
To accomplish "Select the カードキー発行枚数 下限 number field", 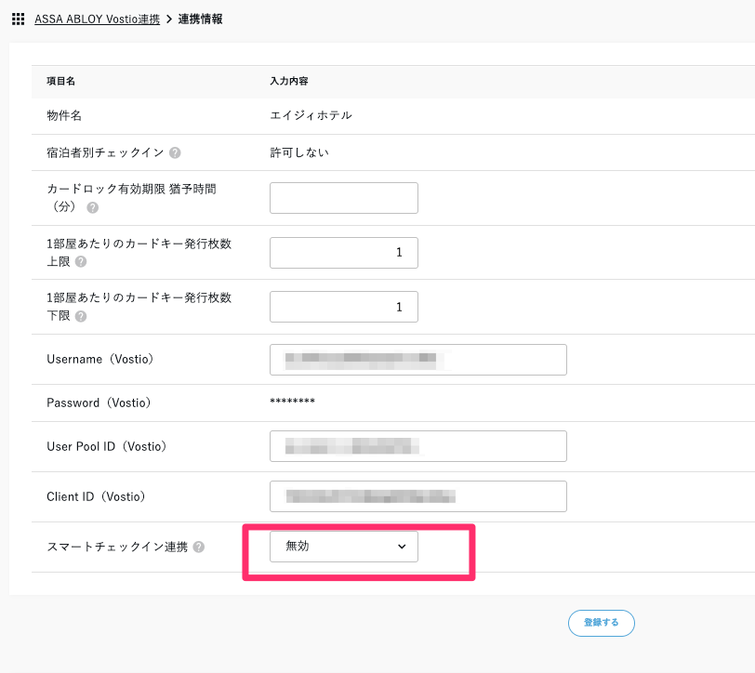I will 343,307.
